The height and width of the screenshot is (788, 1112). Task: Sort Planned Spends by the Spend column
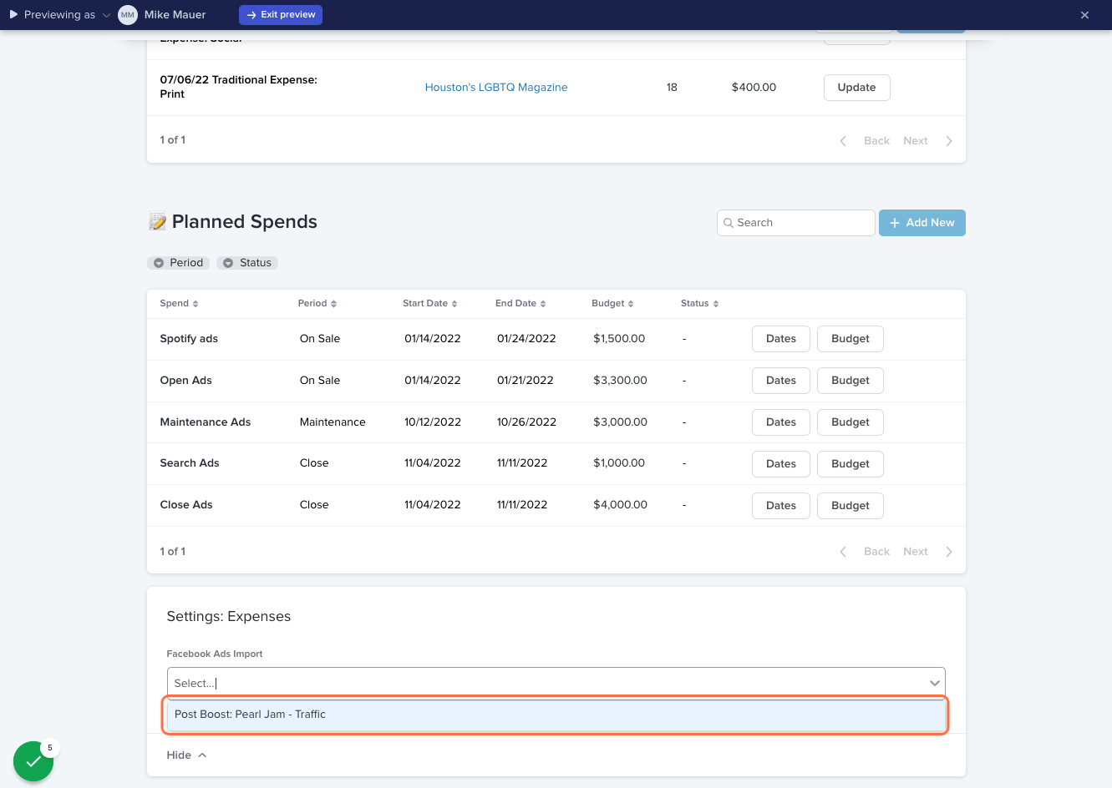[x=179, y=304]
